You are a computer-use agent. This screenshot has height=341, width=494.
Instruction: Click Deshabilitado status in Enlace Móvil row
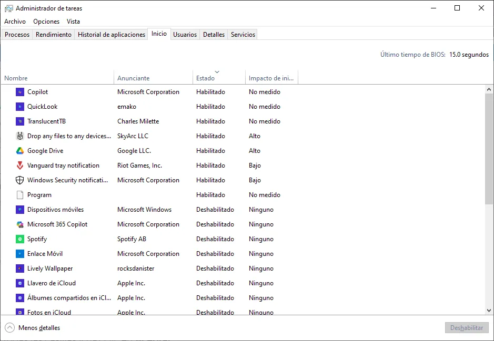tap(215, 254)
